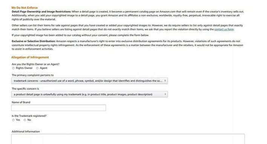Click 'The primary complaint pertains to' label
This screenshot has height=144, width=267.
pos(33,75)
